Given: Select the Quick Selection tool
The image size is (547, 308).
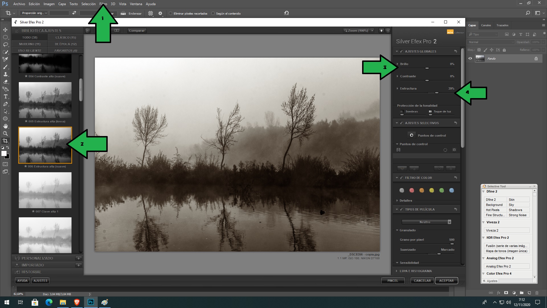Looking at the screenshot, I should pyautogui.click(x=5, y=52).
